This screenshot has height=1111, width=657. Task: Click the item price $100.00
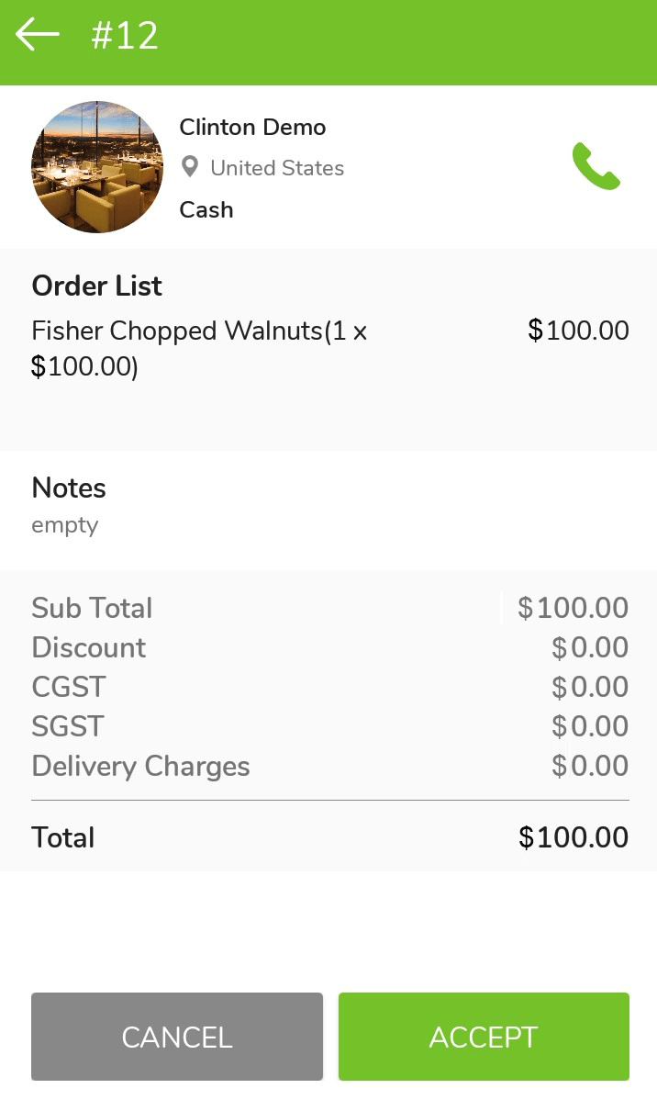click(x=578, y=331)
